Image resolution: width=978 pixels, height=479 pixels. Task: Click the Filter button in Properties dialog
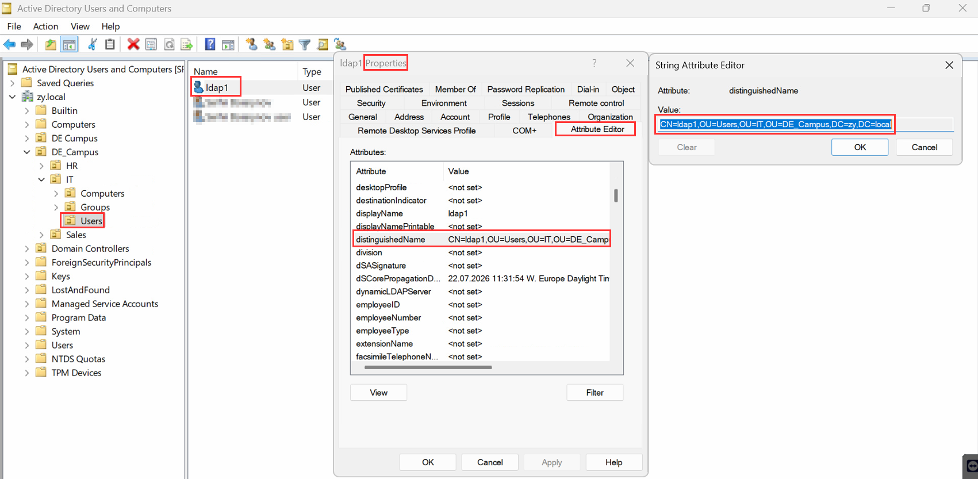point(595,393)
